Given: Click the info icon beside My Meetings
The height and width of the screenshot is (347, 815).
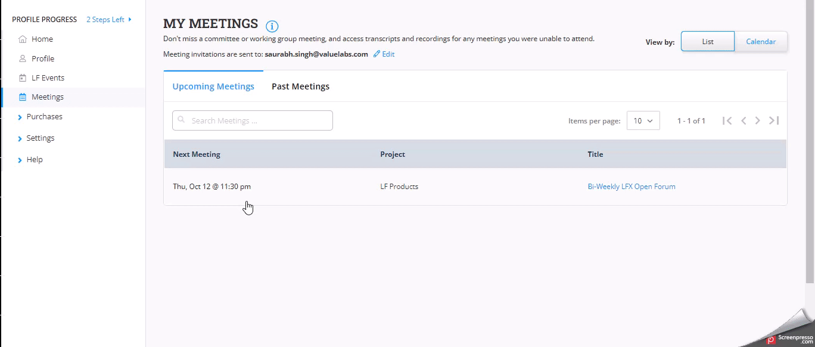Looking at the screenshot, I should [x=272, y=26].
